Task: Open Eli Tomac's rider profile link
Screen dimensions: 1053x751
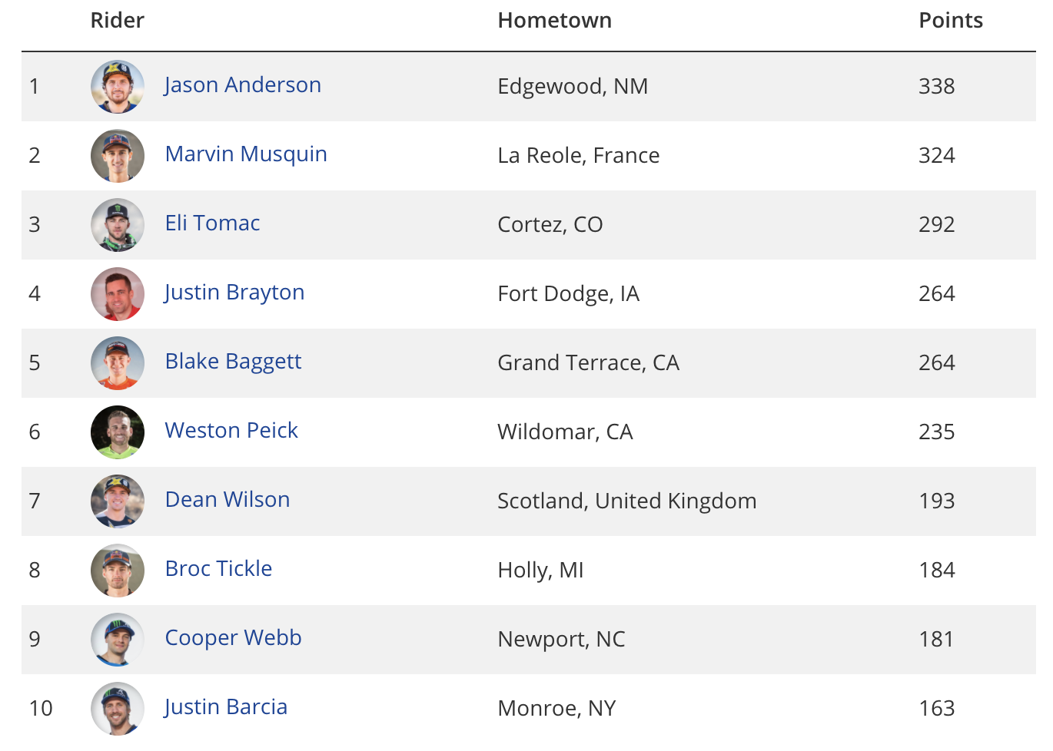Action: tap(213, 223)
